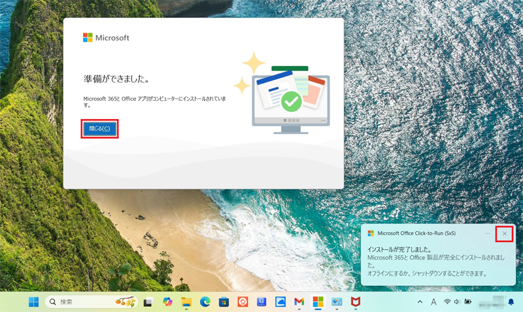Open Microsoft Store from the taskbar
Screen dimensions: 523x312
224,302
